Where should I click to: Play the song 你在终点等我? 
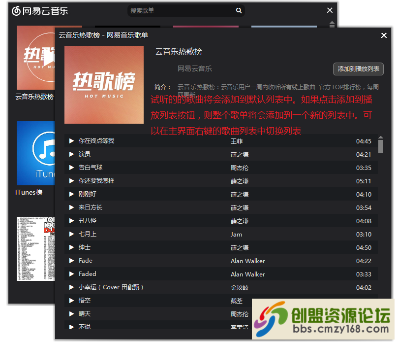72,141
